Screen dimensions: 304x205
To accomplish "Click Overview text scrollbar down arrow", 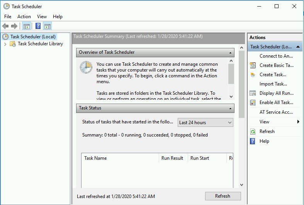I will 231,96.
